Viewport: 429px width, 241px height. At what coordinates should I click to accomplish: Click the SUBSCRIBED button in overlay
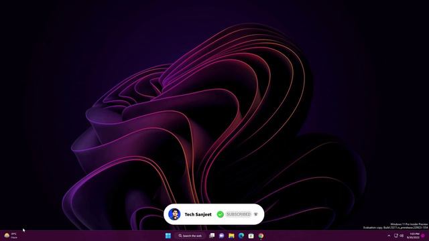pyautogui.click(x=239, y=214)
